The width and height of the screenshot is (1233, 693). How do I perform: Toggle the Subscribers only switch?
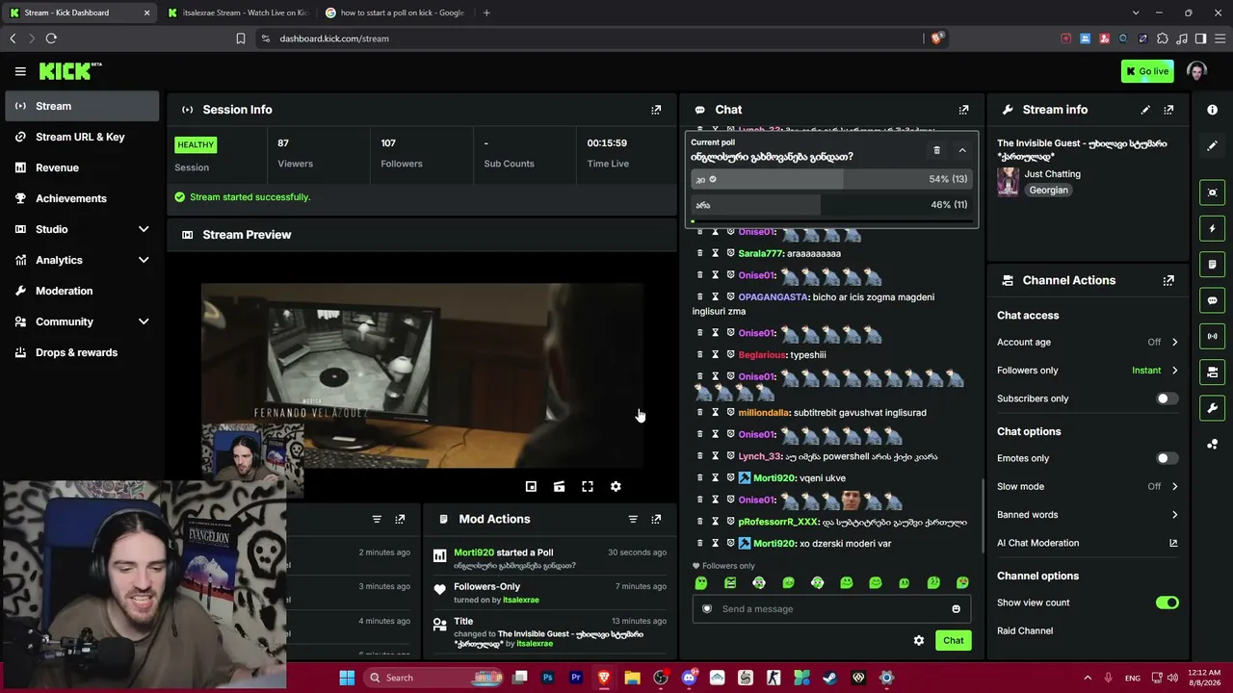[x=1167, y=398]
